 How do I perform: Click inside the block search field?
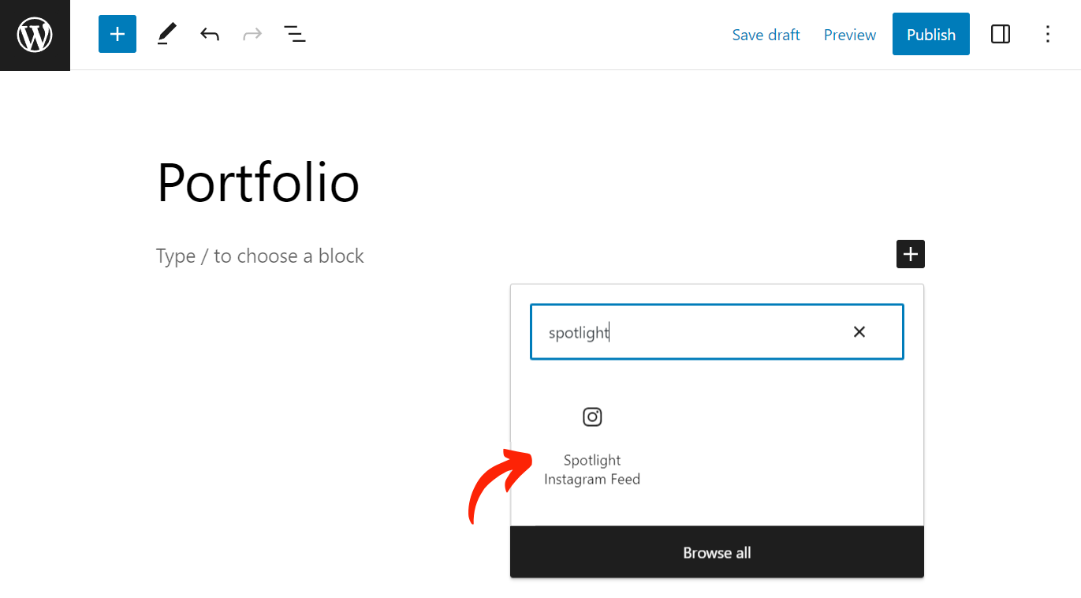pyautogui.click(x=694, y=332)
